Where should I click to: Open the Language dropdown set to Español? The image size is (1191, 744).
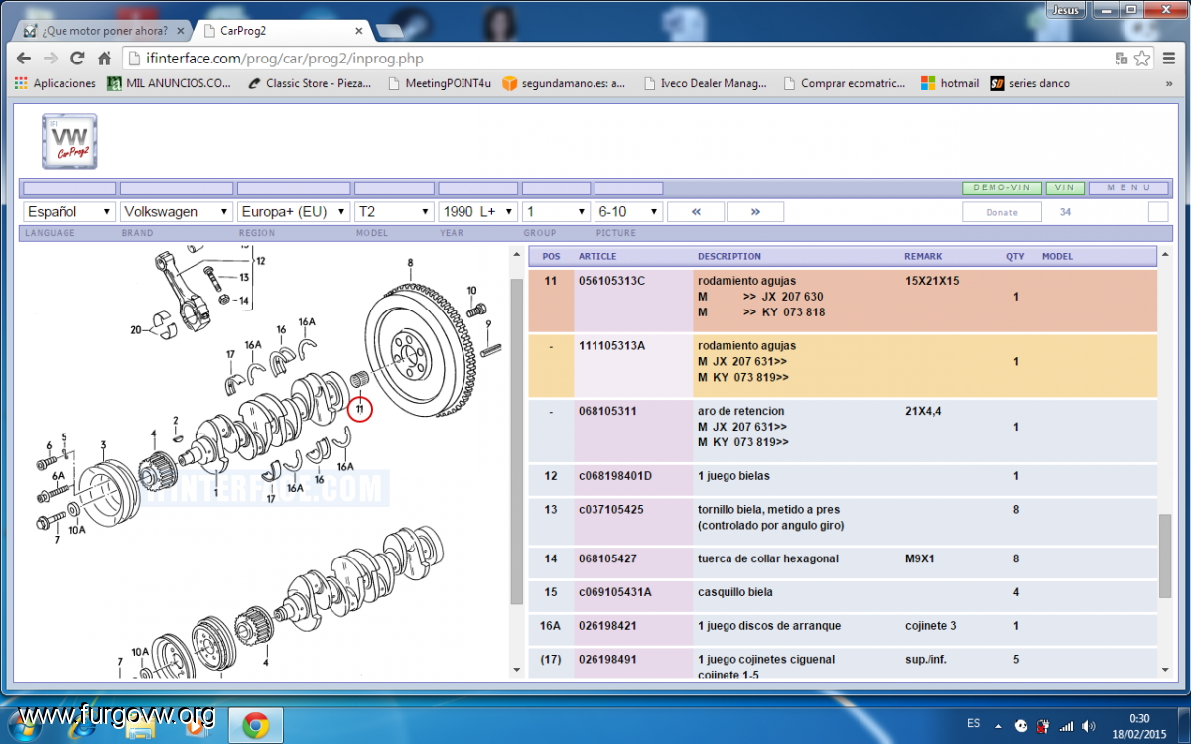coord(68,211)
